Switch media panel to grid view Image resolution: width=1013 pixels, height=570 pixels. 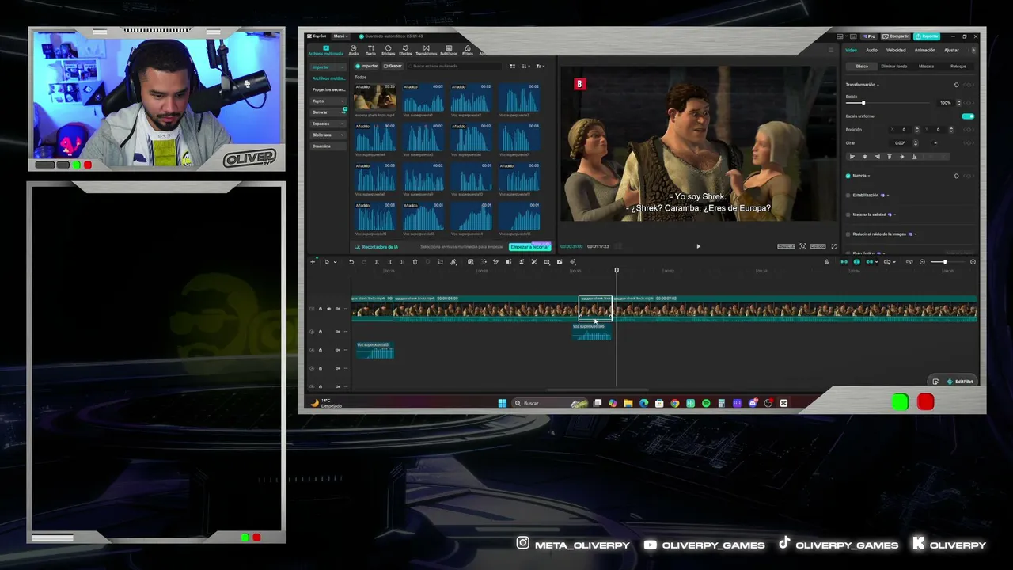tap(513, 66)
